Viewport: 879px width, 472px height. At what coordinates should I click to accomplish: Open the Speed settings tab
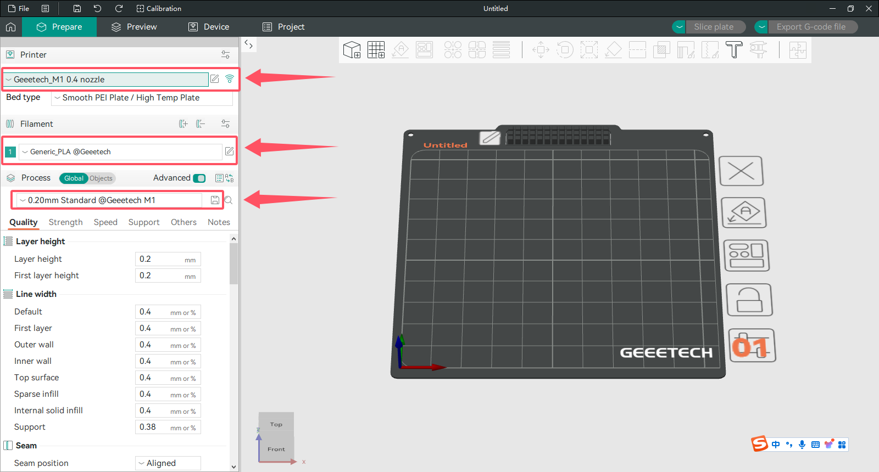[105, 222]
